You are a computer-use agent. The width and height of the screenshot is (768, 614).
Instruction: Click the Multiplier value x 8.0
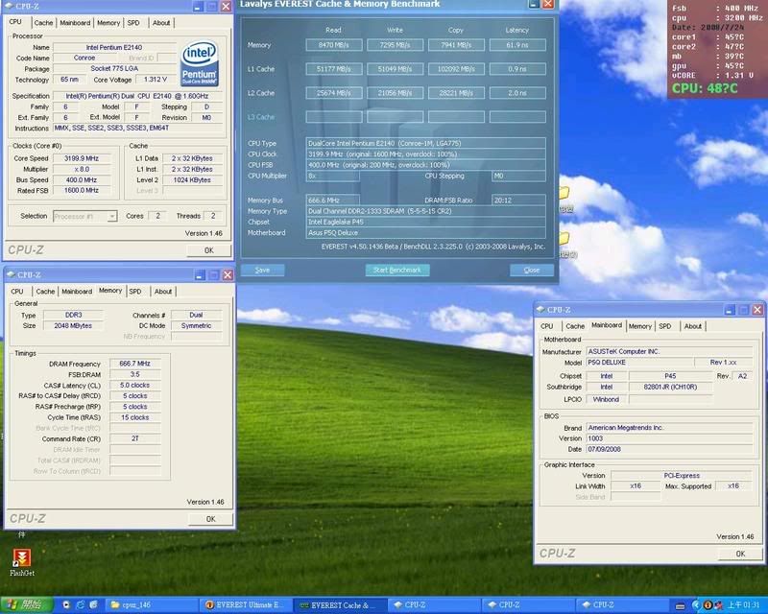tap(82, 170)
